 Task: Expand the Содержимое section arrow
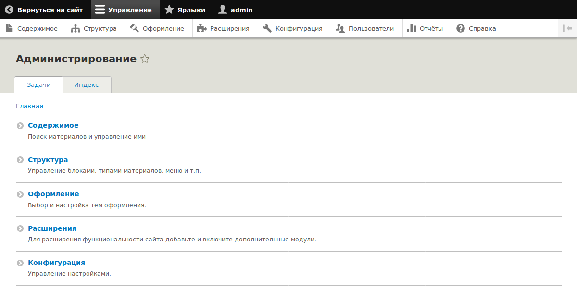(x=20, y=126)
